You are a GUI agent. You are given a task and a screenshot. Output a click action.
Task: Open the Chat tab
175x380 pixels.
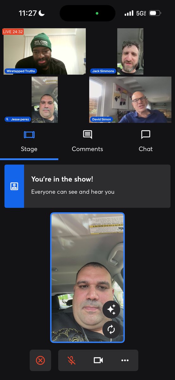pos(146,142)
